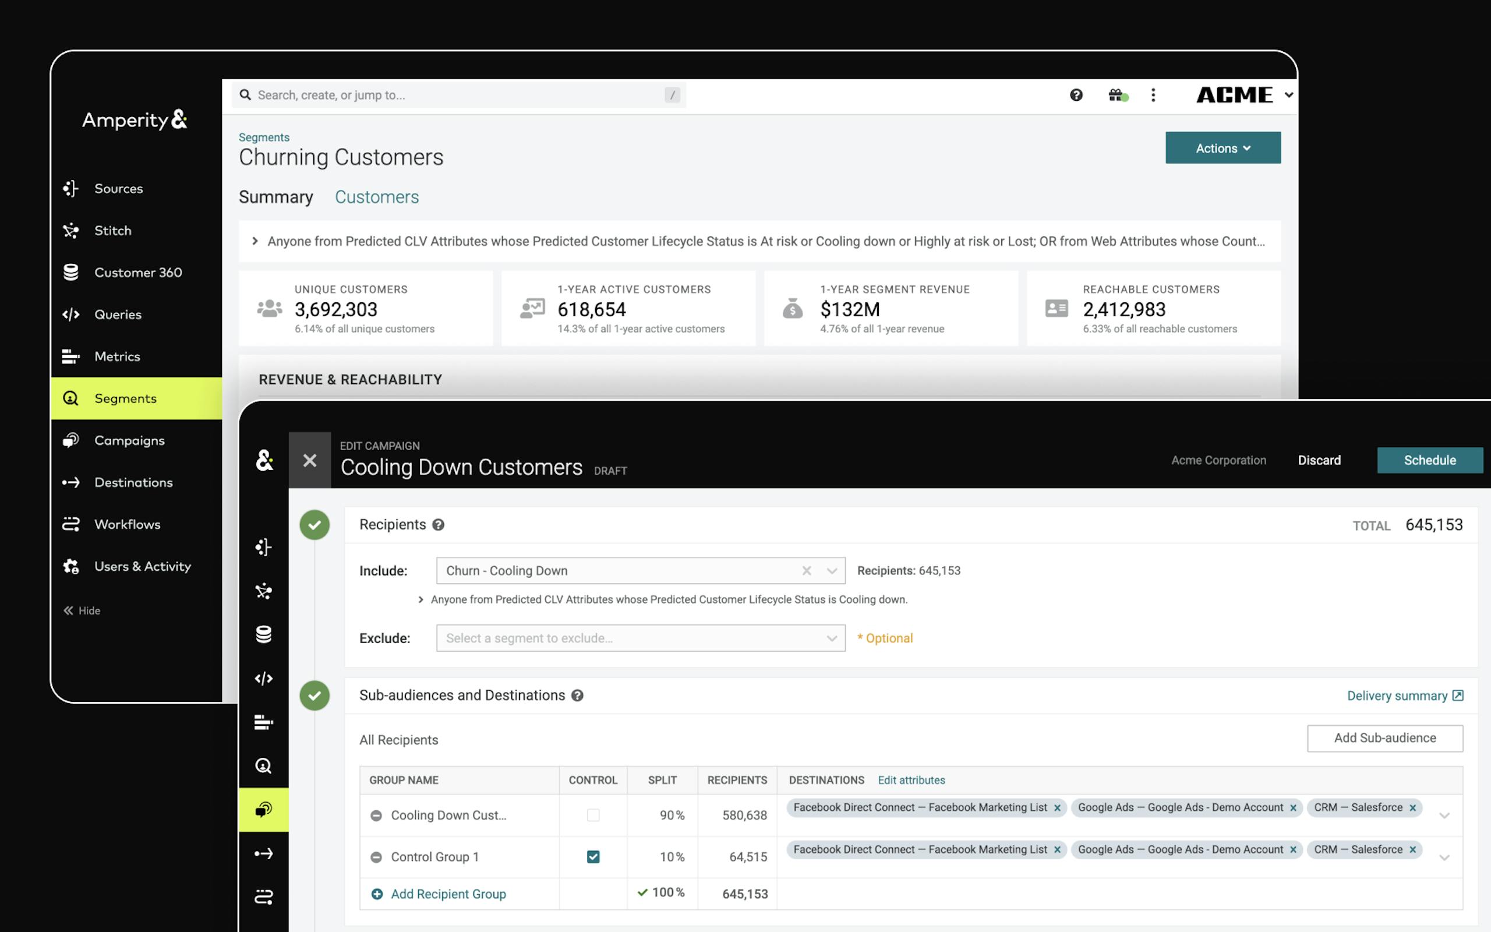The height and width of the screenshot is (932, 1491).
Task: Open the gift what's new icon
Action: click(x=1116, y=95)
